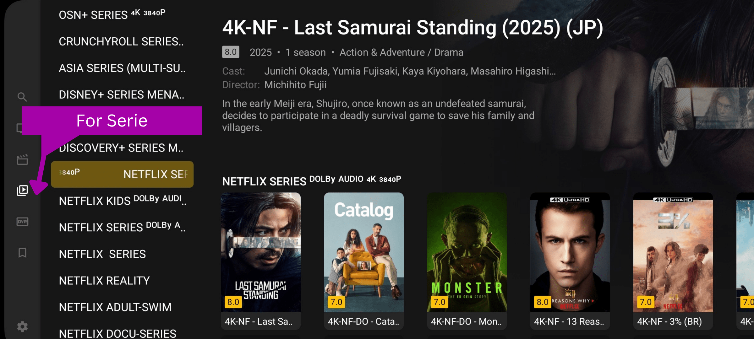This screenshot has width=754, height=339.
Task: Open the bookmarks favorites icon
Action: click(22, 253)
